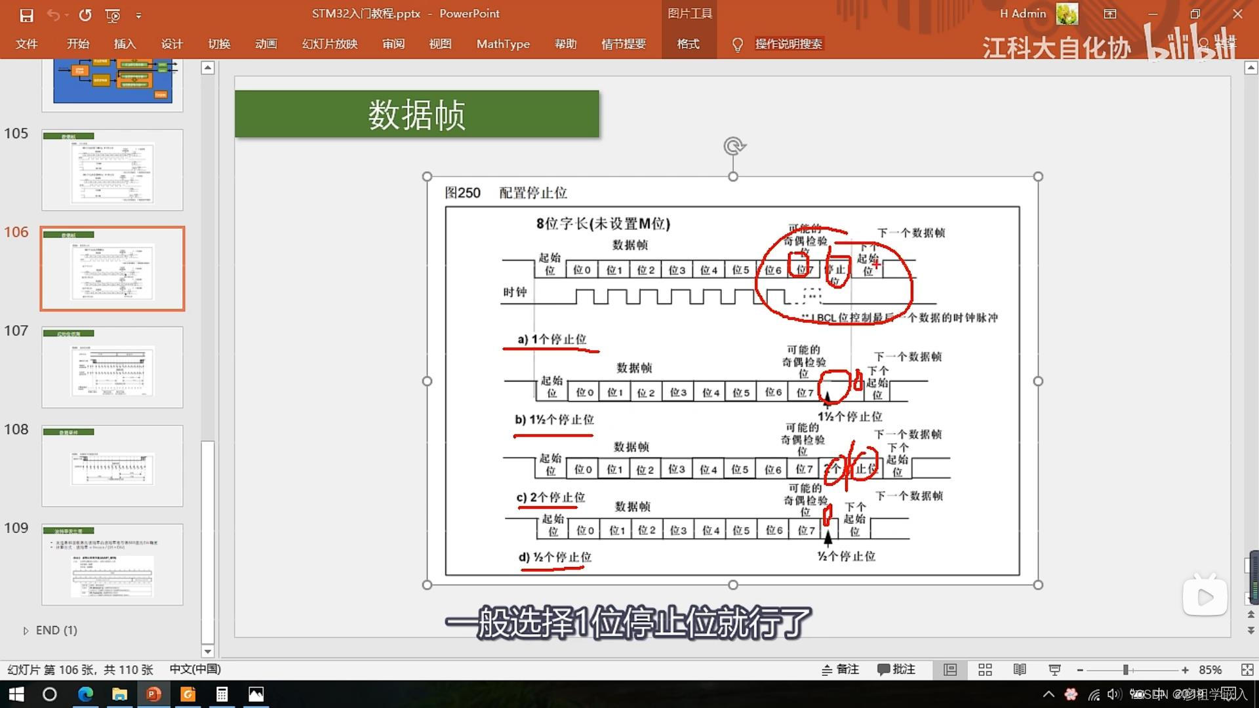Open the 幻灯片放映 ribbon tab
The width and height of the screenshot is (1259, 708).
coord(329,44)
